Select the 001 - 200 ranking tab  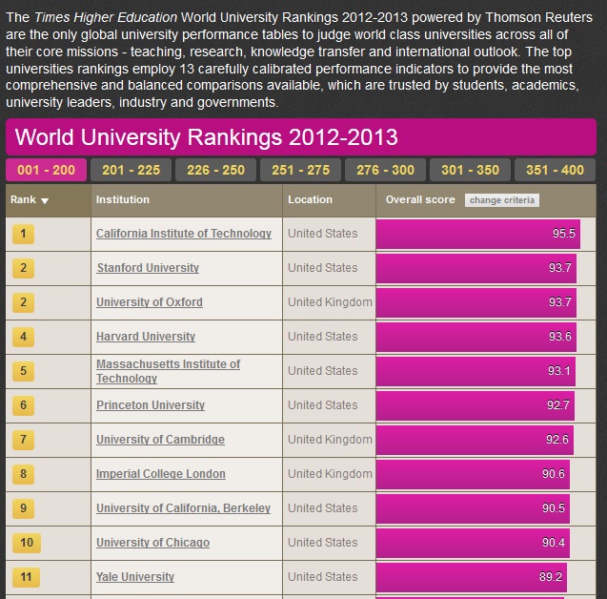click(46, 170)
